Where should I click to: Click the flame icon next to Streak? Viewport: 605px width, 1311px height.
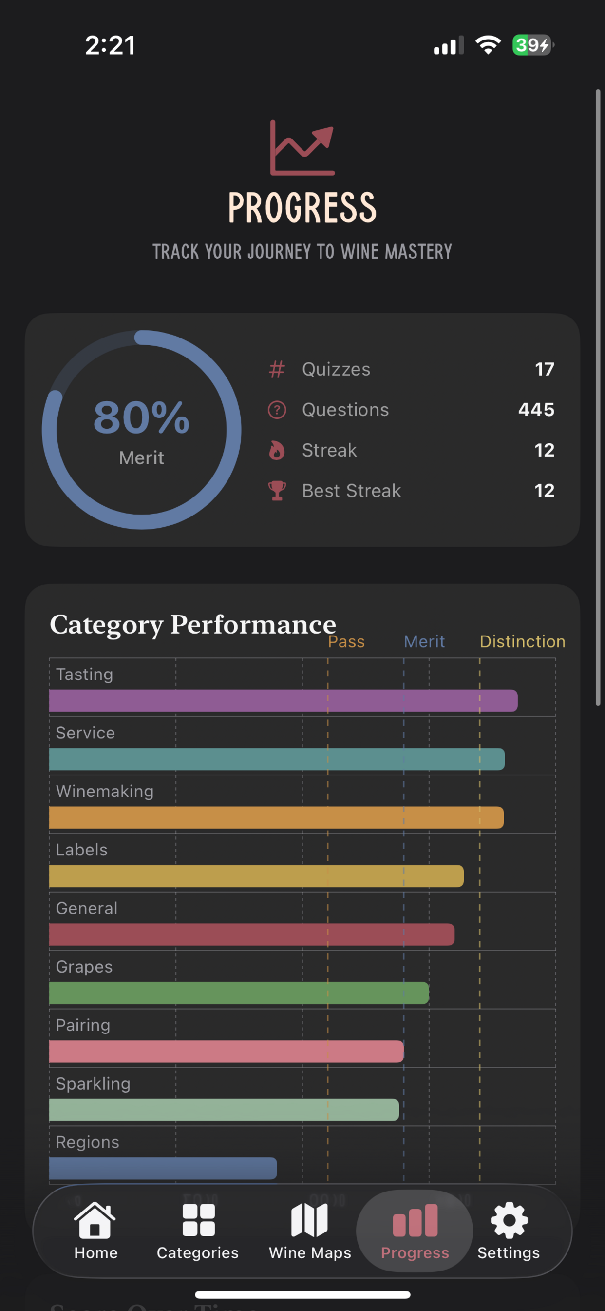click(x=276, y=450)
